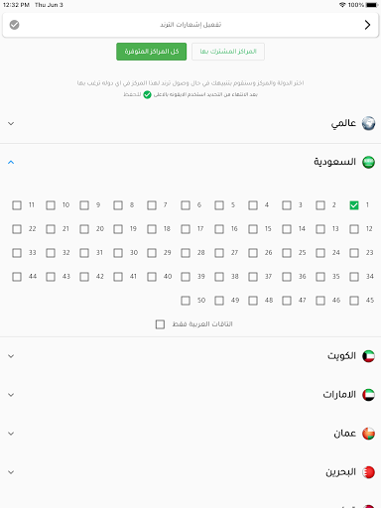Tap the globe icon next to عالمي
The height and width of the screenshot is (508, 381).
click(x=368, y=123)
